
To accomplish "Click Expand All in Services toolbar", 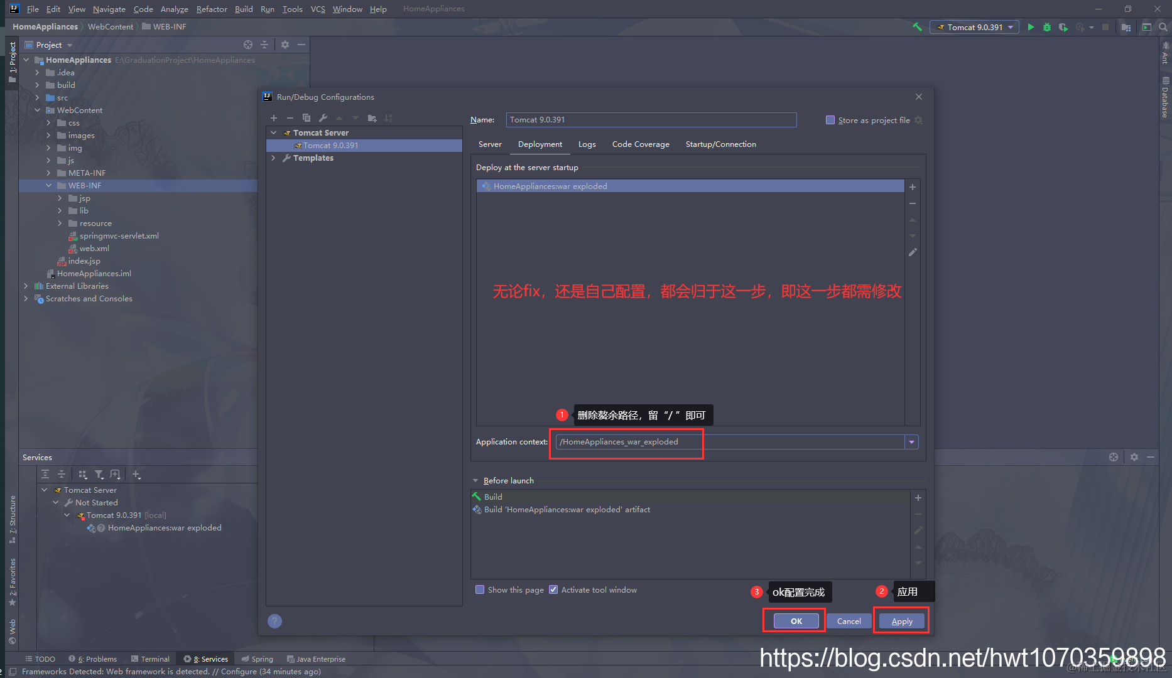I will pos(45,475).
